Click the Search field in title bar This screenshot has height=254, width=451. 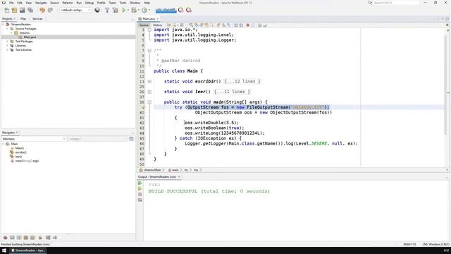pos(396,3)
